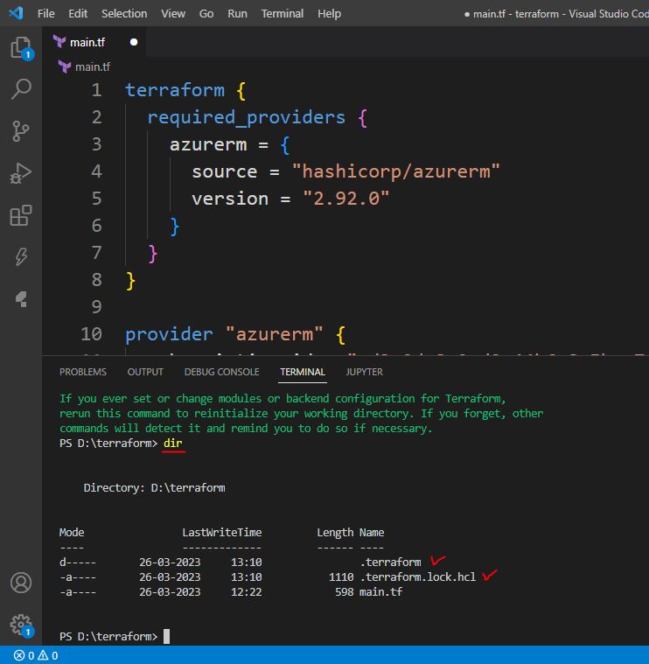Select the main.tf editor tab

pyautogui.click(x=86, y=41)
